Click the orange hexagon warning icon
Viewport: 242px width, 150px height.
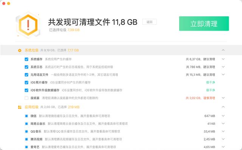28,25
